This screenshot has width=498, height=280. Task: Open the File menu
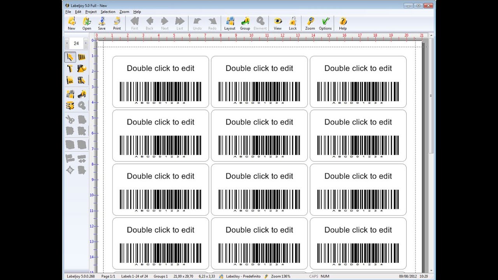[68, 12]
